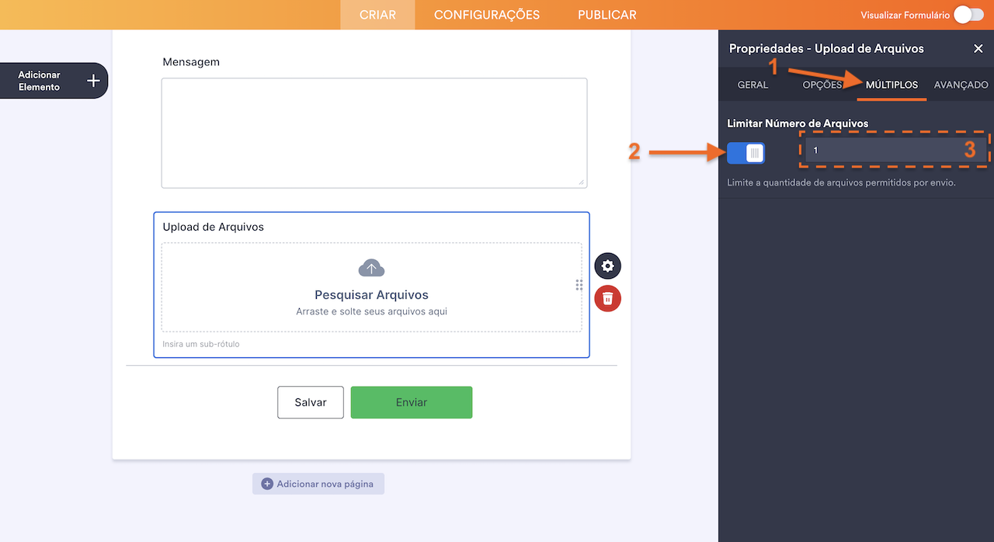Viewport: 994px width, 542px height.
Task: Close the Propriedades panel with X
Action: pyautogui.click(x=978, y=49)
